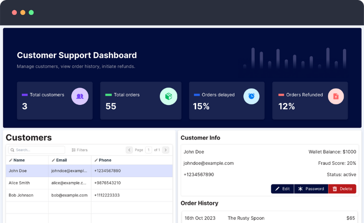Viewport: 364px width, 223px height.
Task: Delete the selected customer
Action: (x=342, y=188)
